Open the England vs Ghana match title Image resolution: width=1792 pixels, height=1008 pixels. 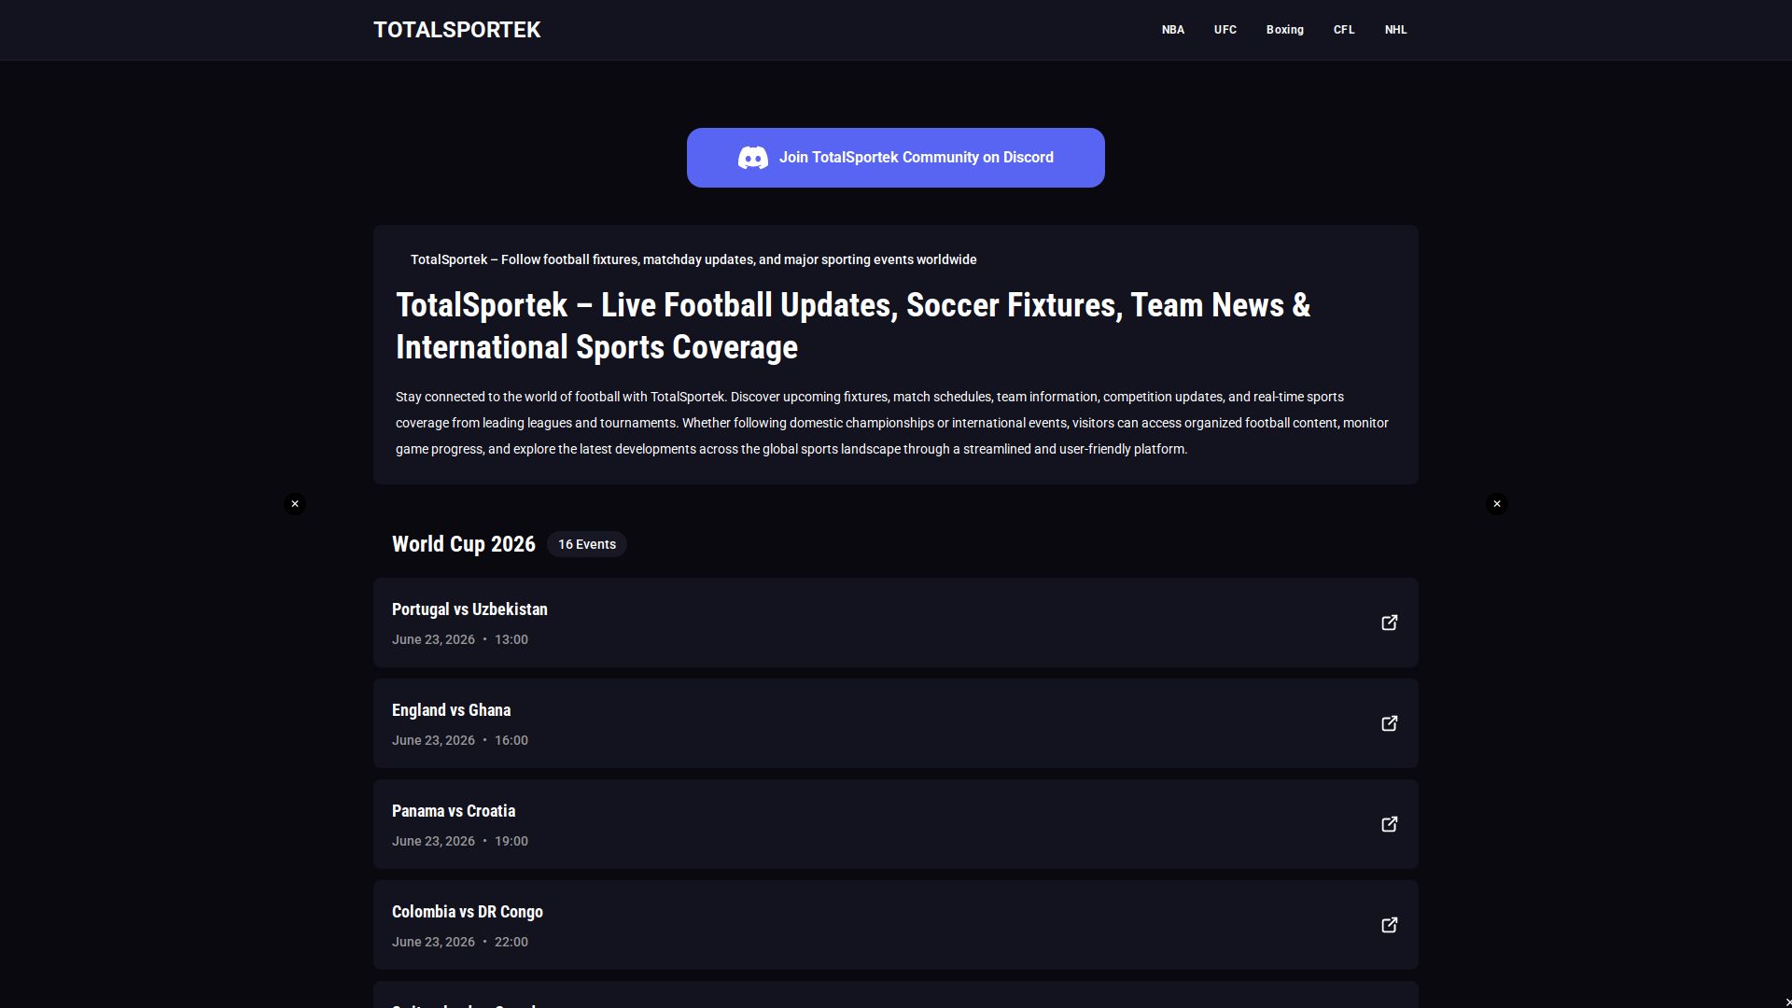click(x=451, y=710)
